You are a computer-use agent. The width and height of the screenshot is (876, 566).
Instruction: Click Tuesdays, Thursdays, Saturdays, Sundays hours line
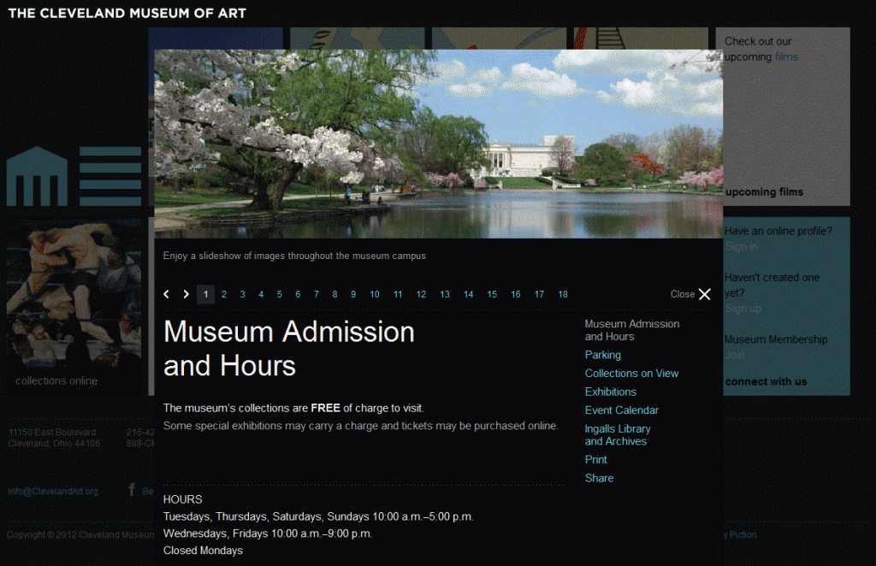point(318,517)
